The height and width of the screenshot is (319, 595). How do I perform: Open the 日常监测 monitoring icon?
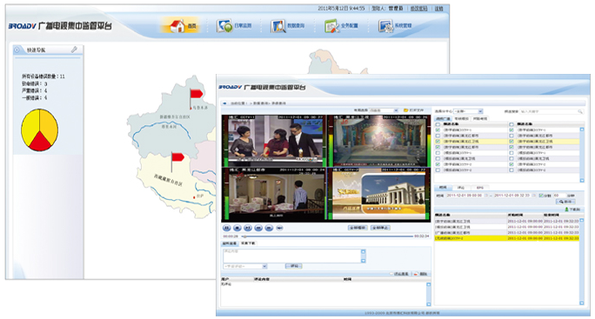(x=224, y=26)
